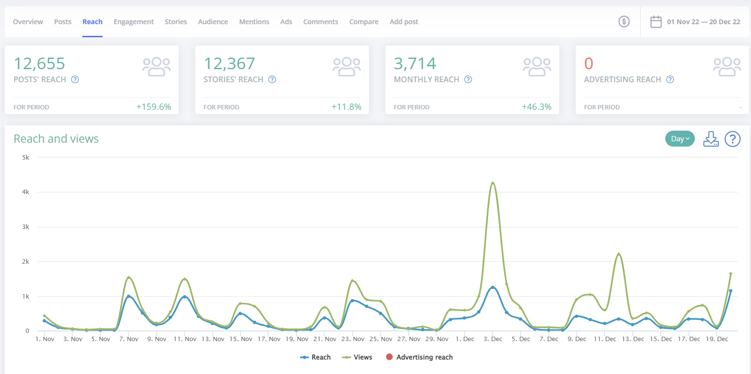Switch to the Engagement tab
Image resolution: width=751 pixels, height=374 pixels.
134,22
